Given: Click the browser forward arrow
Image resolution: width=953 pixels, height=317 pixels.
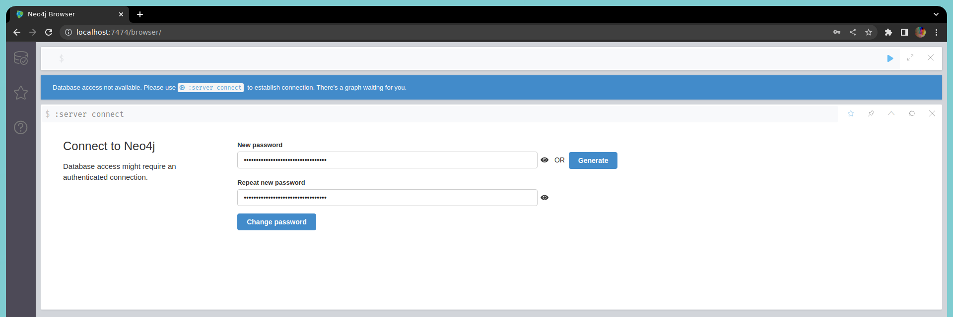Looking at the screenshot, I should (33, 32).
